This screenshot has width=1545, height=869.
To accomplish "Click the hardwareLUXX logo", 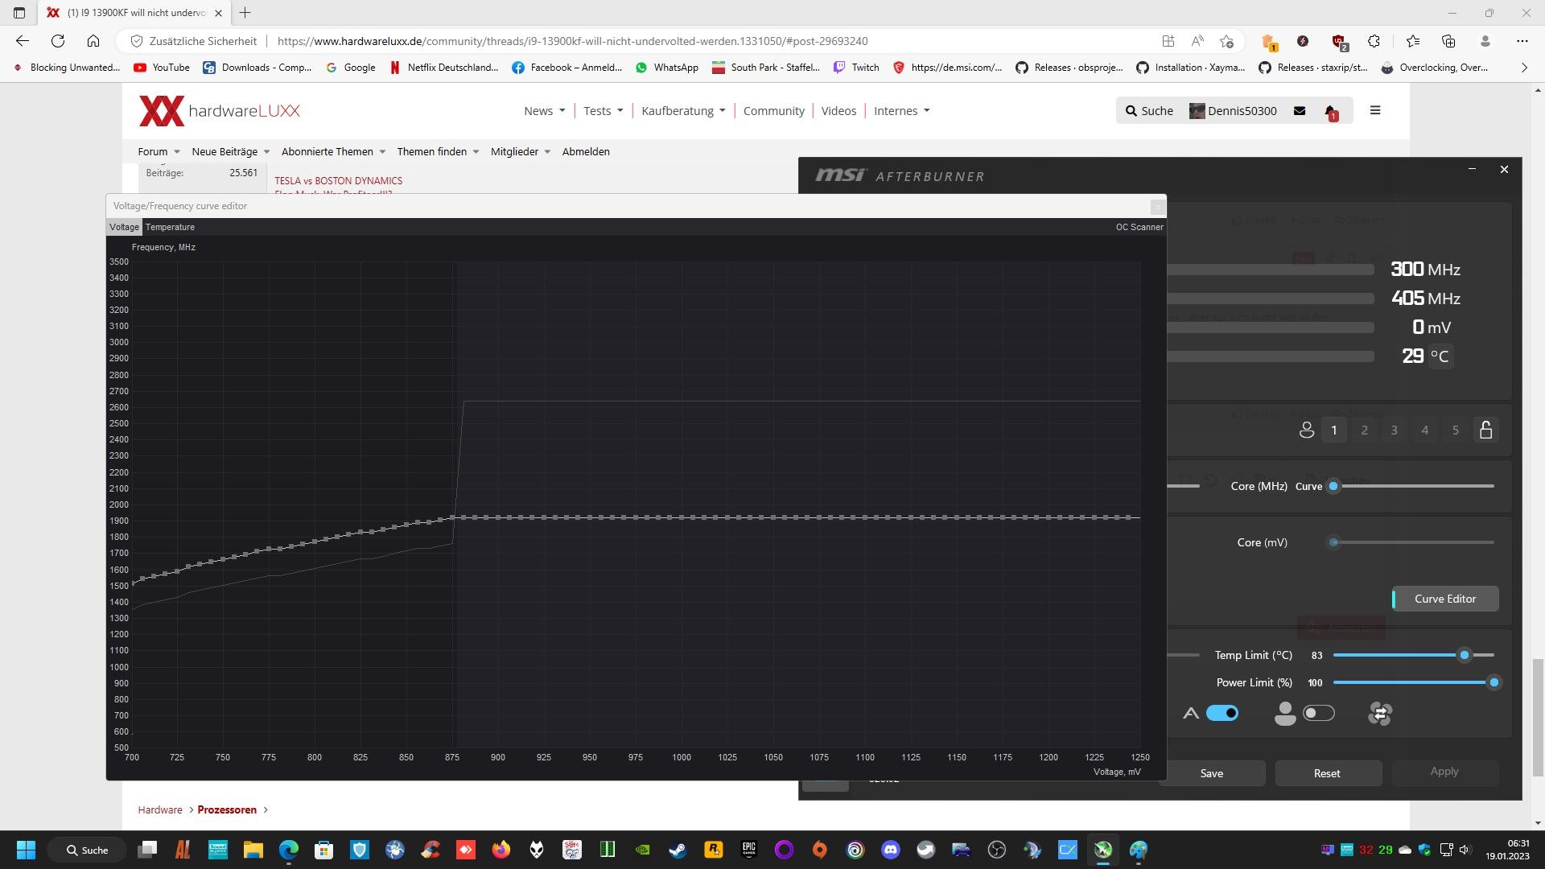I will [x=219, y=111].
